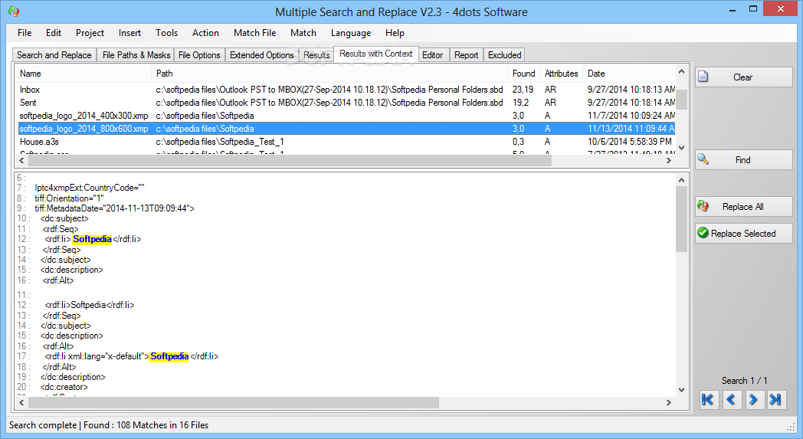The width and height of the screenshot is (803, 439).
Task: Click tiff:MetadataDate line in context view
Action: click(115, 208)
